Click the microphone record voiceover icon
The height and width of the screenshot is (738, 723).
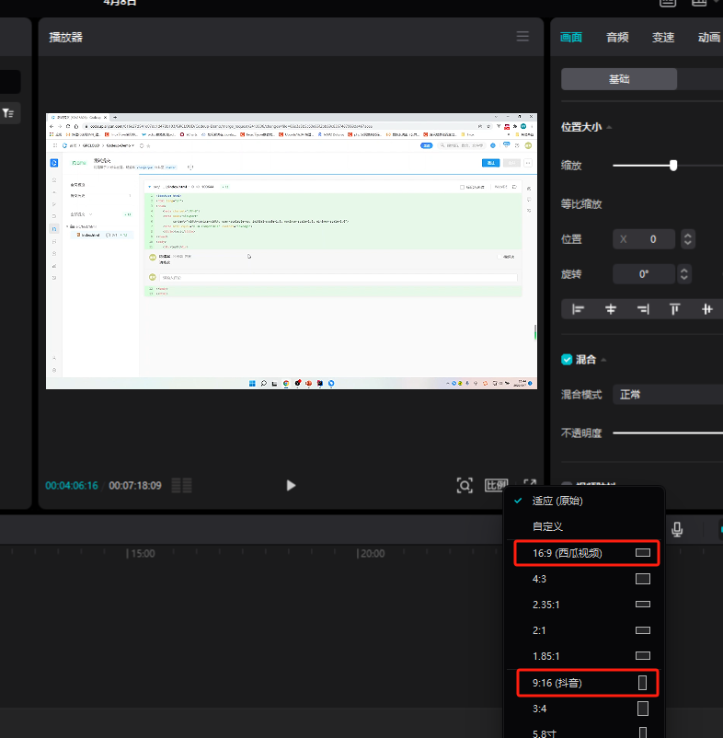(x=677, y=529)
